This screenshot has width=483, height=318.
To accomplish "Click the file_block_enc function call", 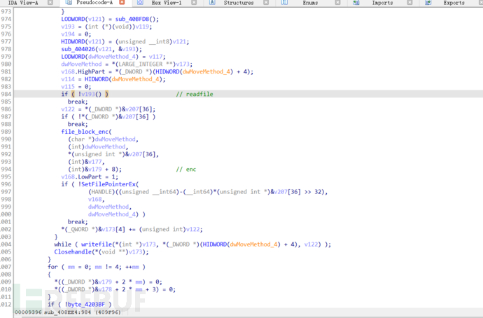I will point(85,132).
